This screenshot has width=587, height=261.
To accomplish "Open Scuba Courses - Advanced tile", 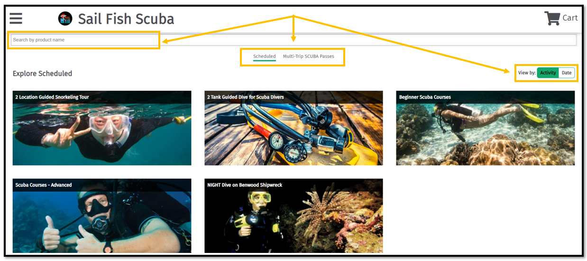I will 102,216.
